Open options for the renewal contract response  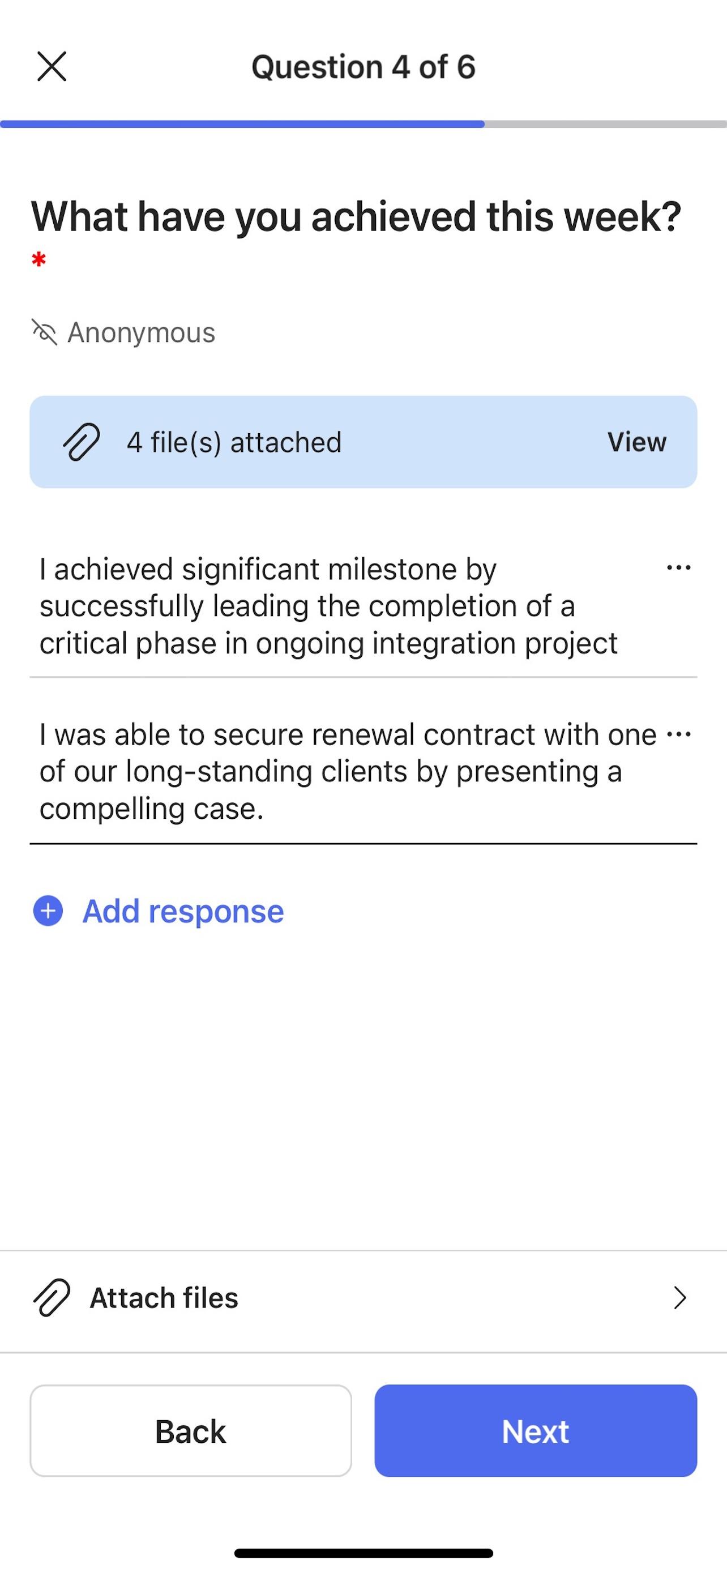pyautogui.click(x=679, y=734)
